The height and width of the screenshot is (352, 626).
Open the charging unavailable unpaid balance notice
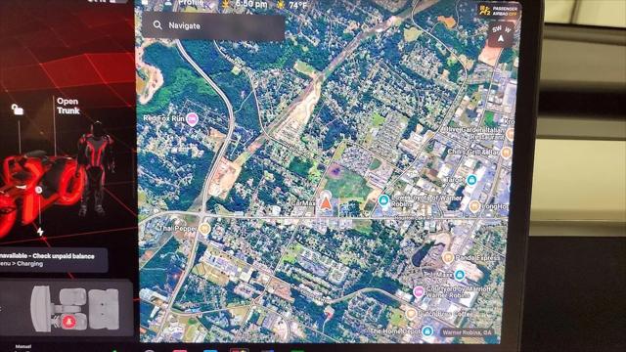pyautogui.click(x=53, y=260)
